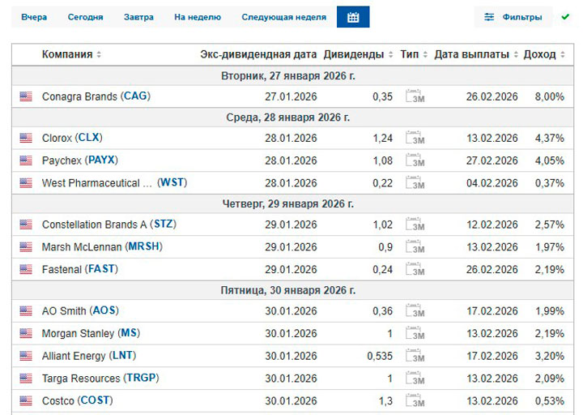Sort table by Компания column

click(x=71, y=54)
